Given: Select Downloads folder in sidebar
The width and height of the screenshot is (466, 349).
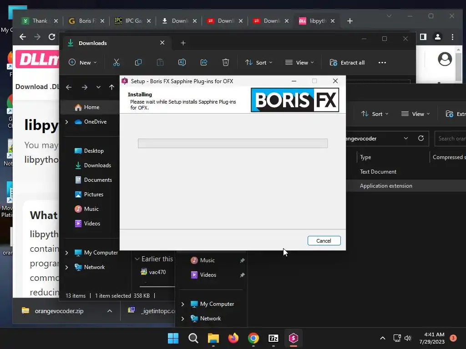Looking at the screenshot, I should (x=93, y=165).
